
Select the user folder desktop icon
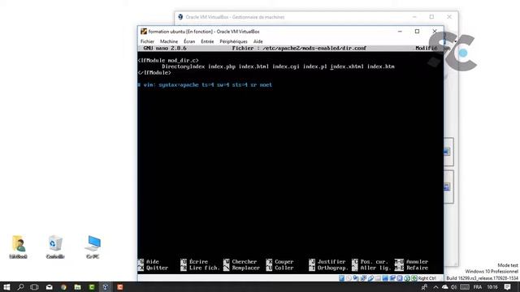tap(18, 247)
